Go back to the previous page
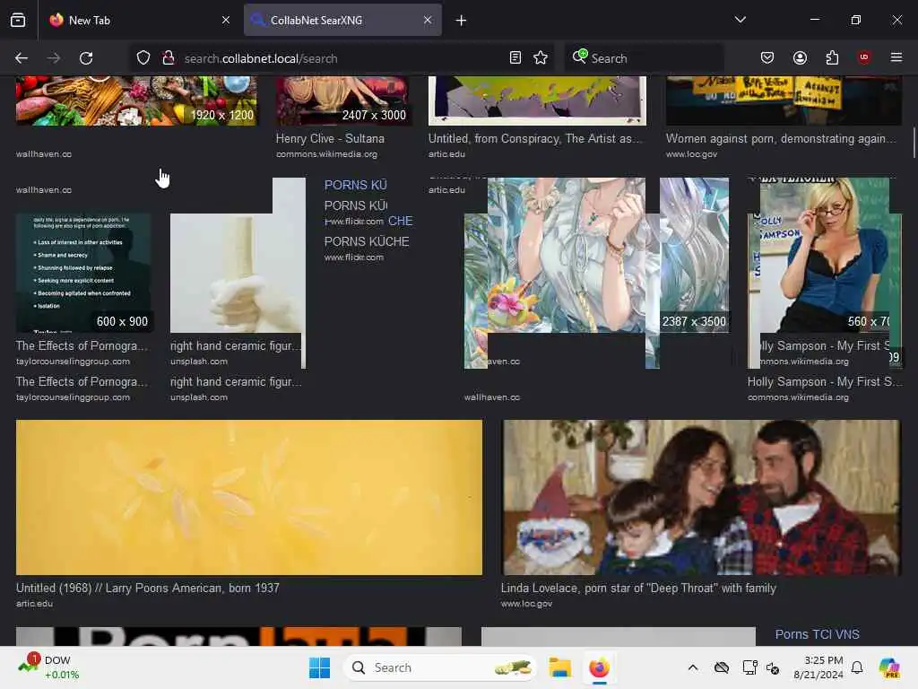 pyautogui.click(x=22, y=58)
